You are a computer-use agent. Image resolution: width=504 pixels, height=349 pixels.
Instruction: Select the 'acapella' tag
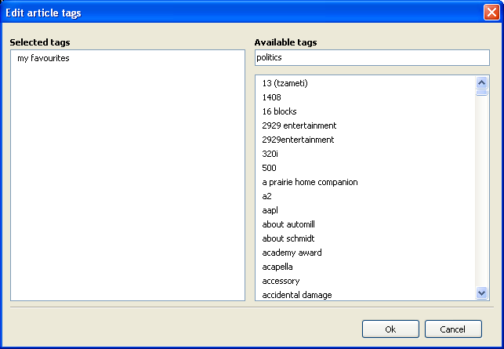(277, 267)
